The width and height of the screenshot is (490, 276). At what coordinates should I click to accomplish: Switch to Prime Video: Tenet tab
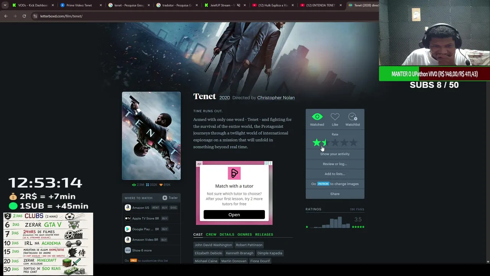click(80, 5)
